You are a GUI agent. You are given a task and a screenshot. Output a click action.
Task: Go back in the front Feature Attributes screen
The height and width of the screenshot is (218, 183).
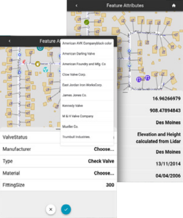pyautogui.click(x=10, y=41)
